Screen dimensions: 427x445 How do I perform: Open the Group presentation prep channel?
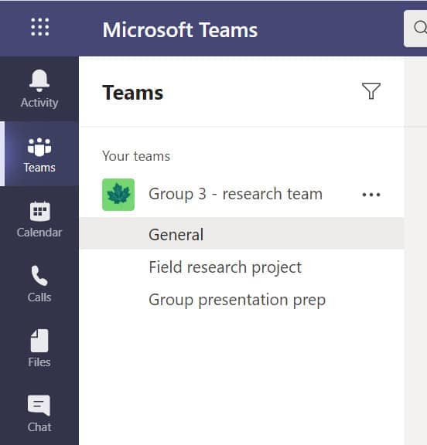pos(242,300)
